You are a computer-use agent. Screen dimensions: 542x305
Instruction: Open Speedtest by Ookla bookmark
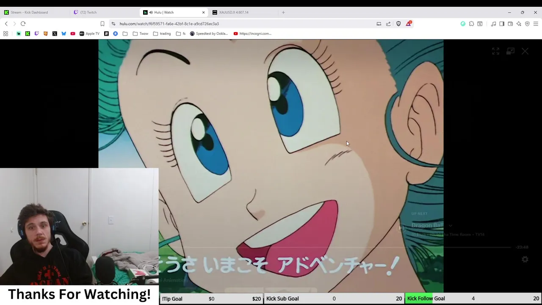click(209, 33)
